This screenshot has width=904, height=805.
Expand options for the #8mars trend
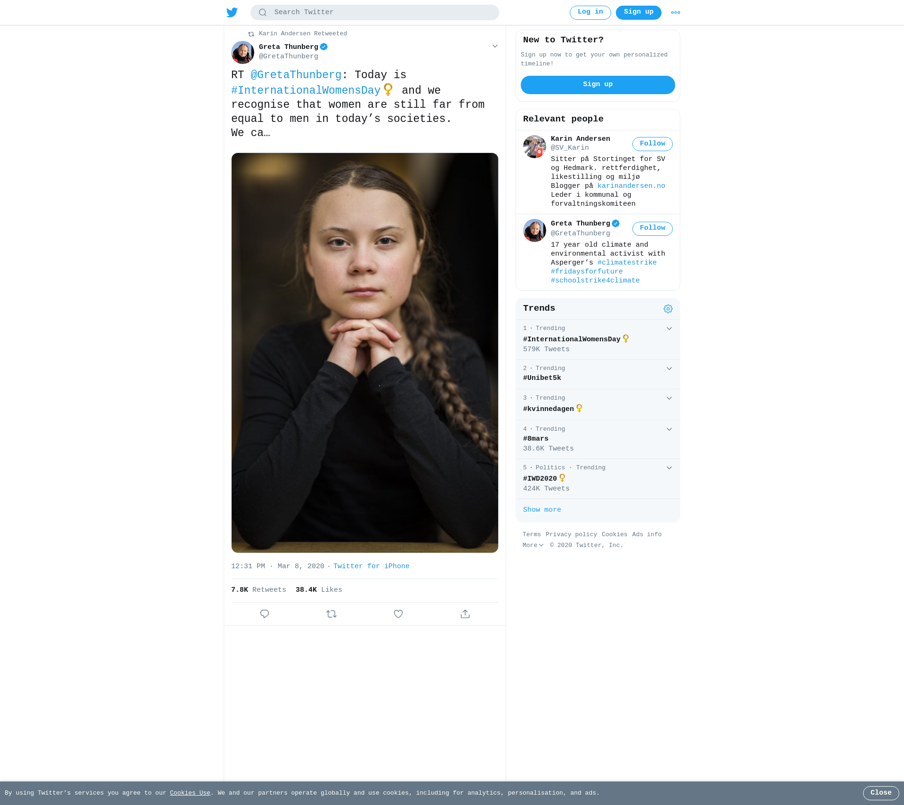tap(669, 429)
